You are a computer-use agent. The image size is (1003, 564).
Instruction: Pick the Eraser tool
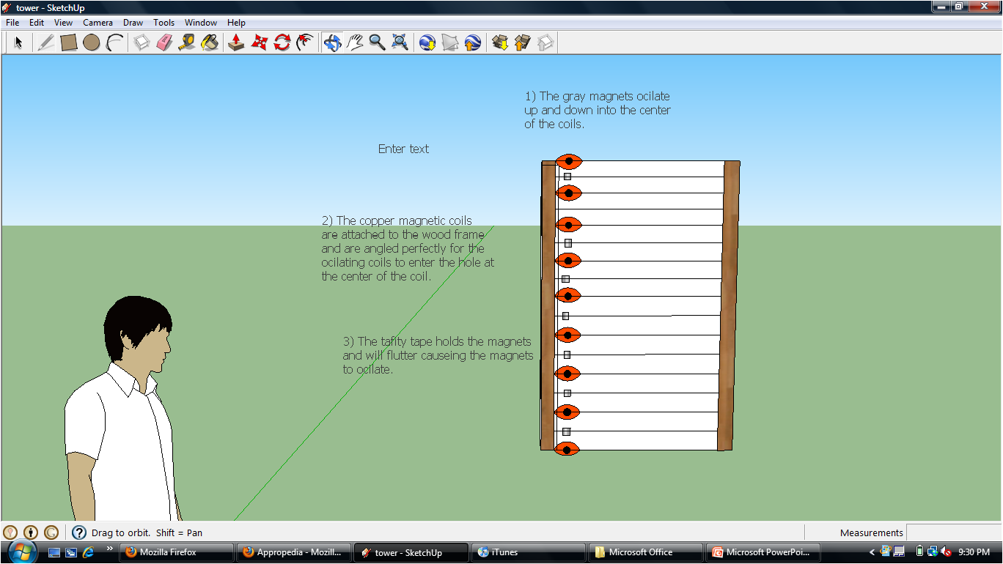coord(164,42)
